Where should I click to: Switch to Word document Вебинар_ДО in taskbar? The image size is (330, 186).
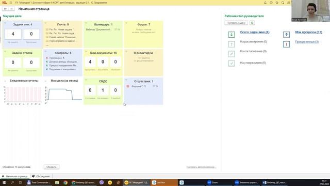(275, 182)
